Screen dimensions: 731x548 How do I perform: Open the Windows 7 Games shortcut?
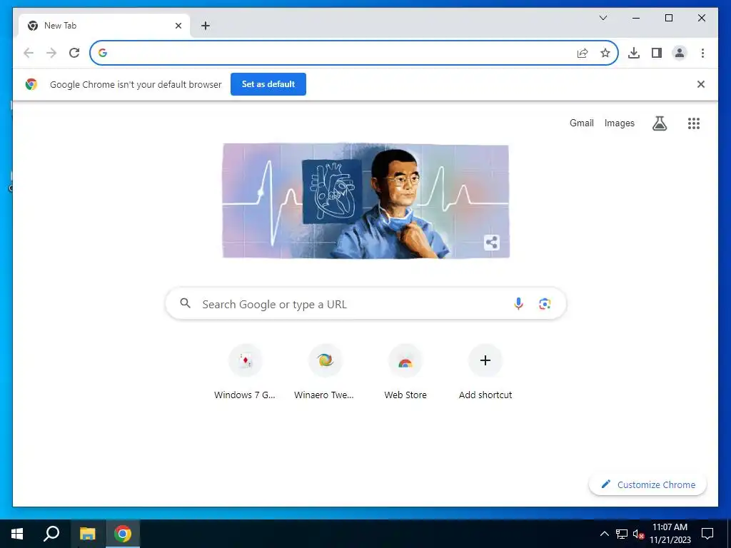coord(246,372)
